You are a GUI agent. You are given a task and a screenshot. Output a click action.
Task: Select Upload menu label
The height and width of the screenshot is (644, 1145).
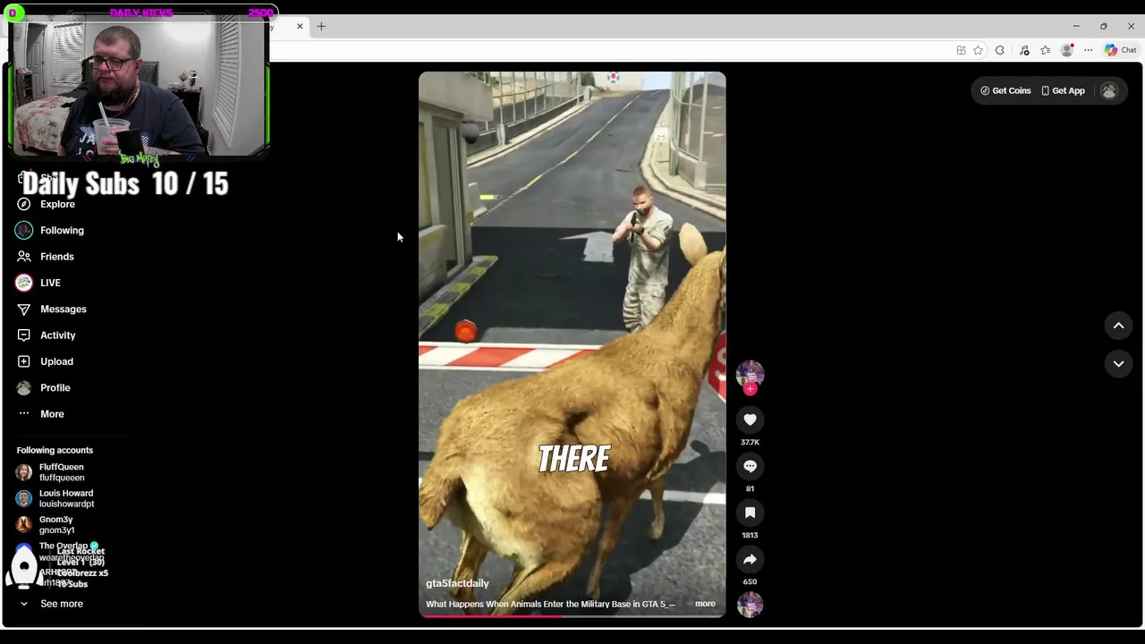(x=56, y=361)
